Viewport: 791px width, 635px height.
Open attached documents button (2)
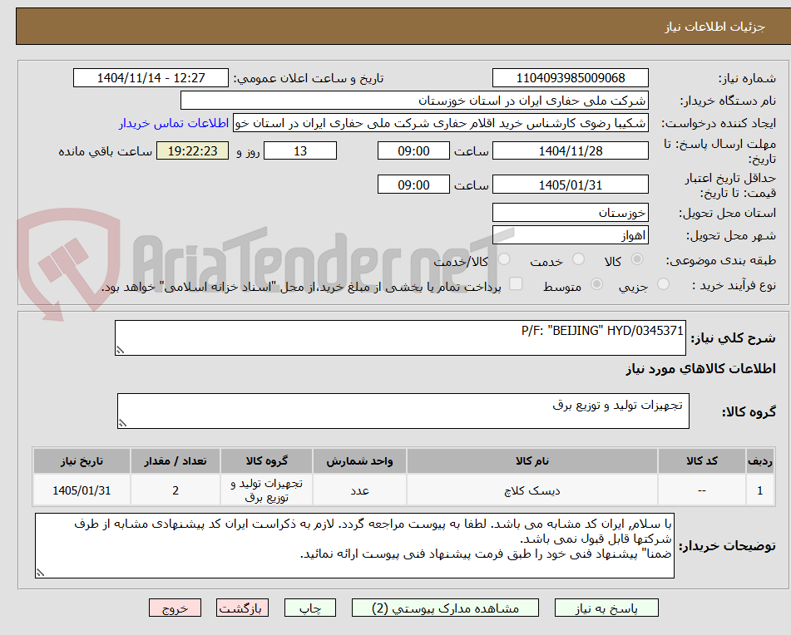coord(445,608)
